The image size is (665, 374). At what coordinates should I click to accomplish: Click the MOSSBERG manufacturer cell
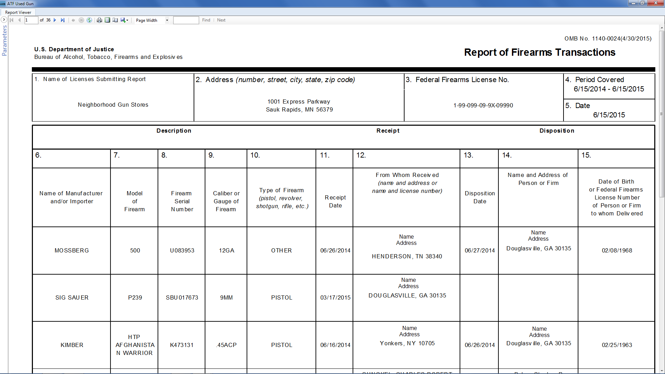coord(72,250)
